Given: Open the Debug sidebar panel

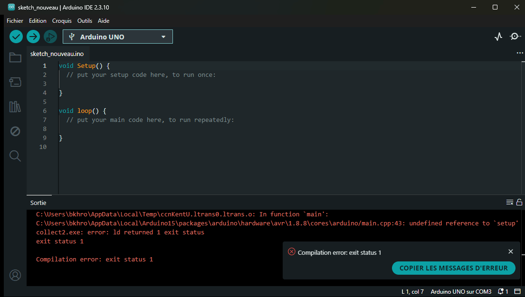Looking at the screenshot, I should point(15,131).
